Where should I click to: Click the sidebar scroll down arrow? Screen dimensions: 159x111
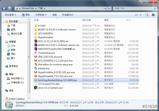(29, 98)
